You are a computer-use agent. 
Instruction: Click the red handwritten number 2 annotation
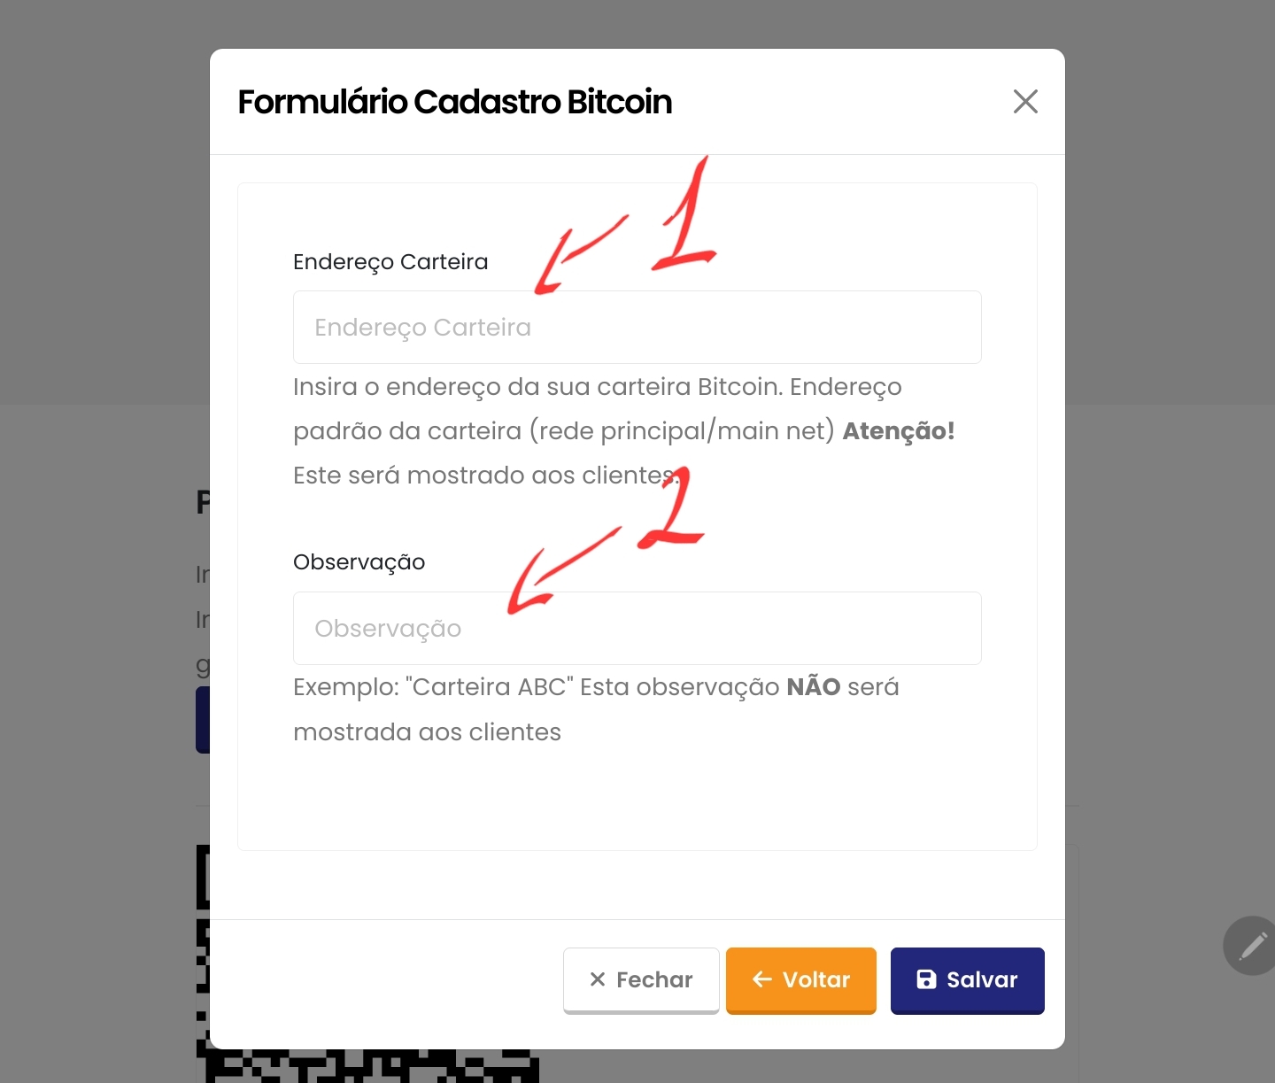(x=672, y=509)
